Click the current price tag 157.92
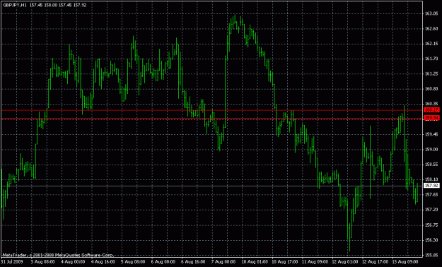Screen dimensions: 442x267 pyautogui.click(x=431, y=186)
